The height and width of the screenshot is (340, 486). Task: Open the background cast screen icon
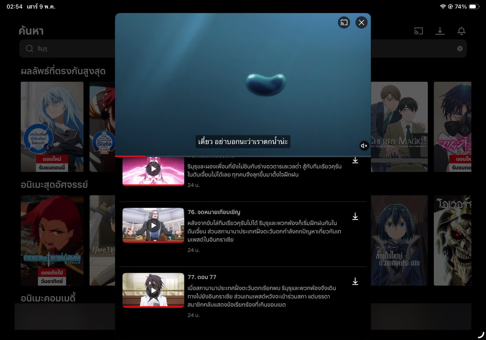coord(418,31)
